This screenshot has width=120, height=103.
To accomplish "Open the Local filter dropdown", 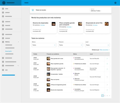I will pos(97,45).
